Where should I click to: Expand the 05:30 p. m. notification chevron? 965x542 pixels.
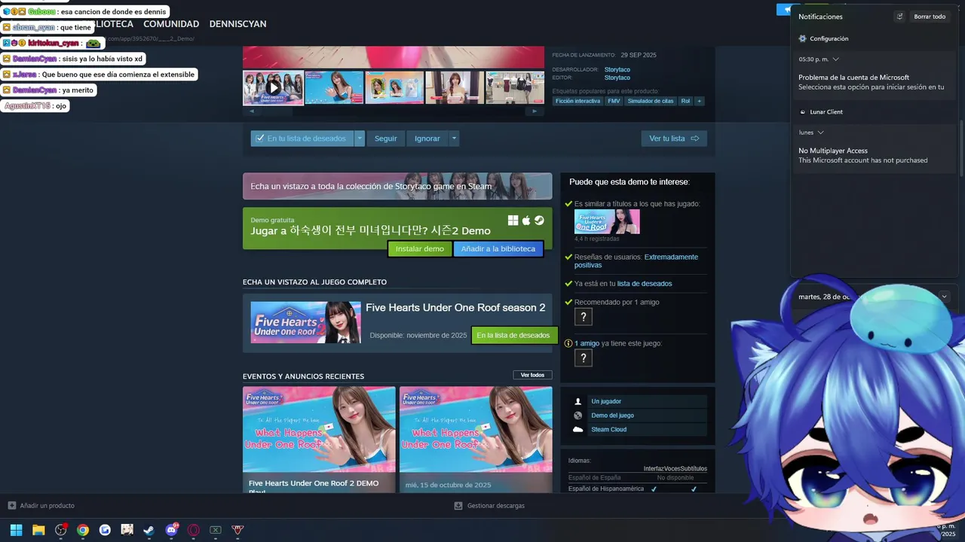point(835,59)
